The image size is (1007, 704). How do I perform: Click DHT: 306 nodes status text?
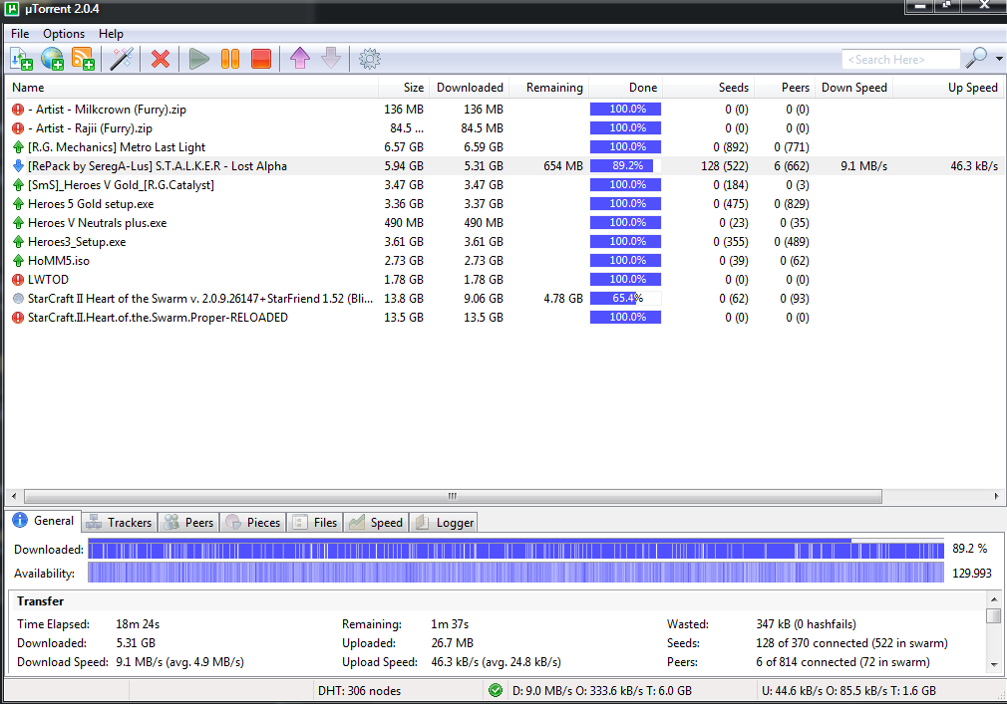point(359,690)
